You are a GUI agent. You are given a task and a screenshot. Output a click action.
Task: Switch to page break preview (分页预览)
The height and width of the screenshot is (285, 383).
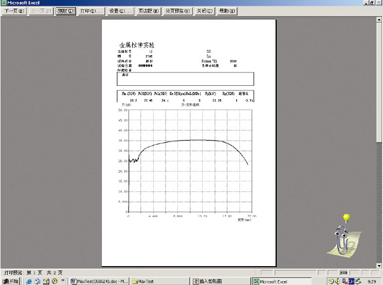(178, 11)
